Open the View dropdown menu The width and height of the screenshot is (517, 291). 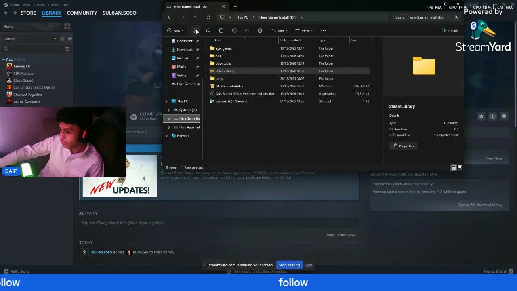point(304,31)
